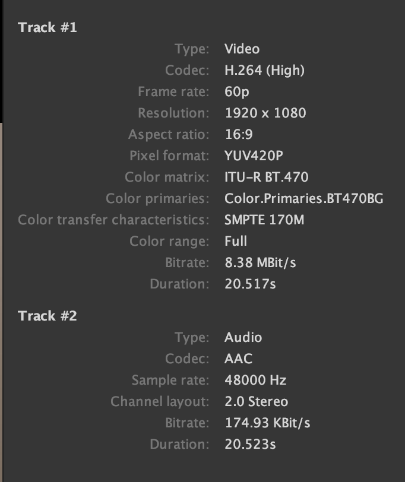Select the H.264 (High) codec value
Viewport: 405px width, 482px height.
point(264,70)
